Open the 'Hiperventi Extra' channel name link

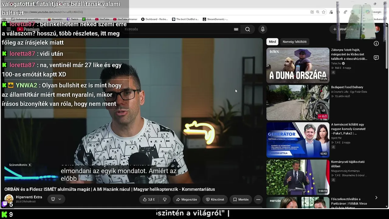pyautogui.click(x=29, y=197)
